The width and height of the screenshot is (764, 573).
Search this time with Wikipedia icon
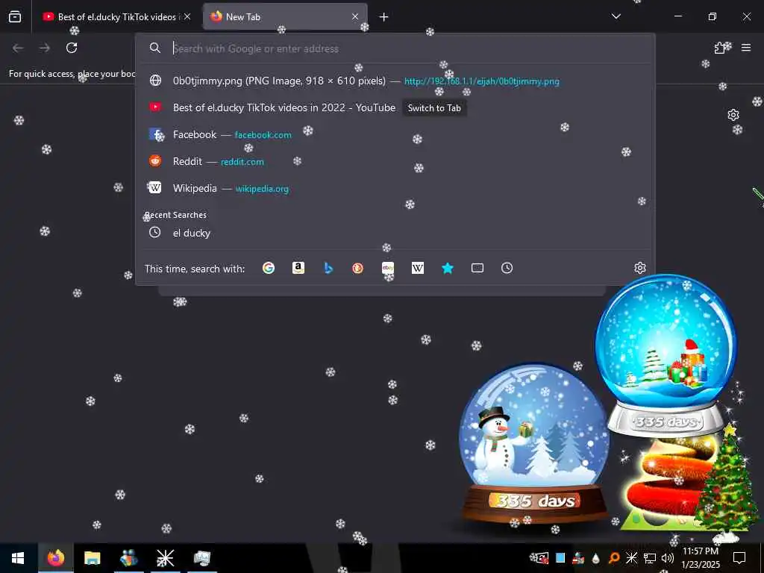(418, 268)
